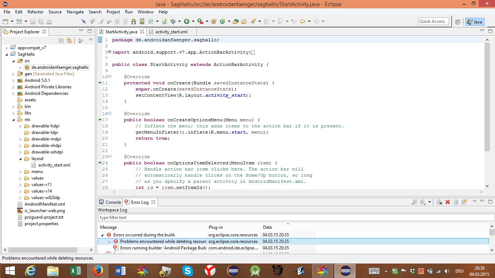Click the Print toolbar icon
Image resolution: width=495 pixels, height=278 pixels.
(x=49, y=21)
